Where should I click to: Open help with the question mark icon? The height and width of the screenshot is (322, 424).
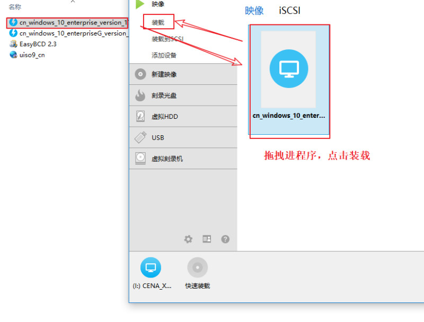225,239
